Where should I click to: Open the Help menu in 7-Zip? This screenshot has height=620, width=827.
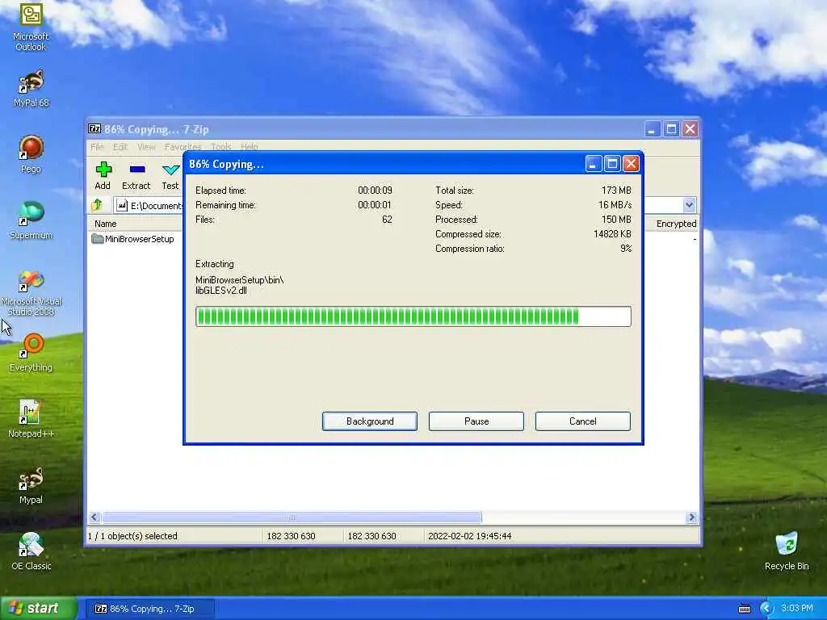[x=249, y=147]
